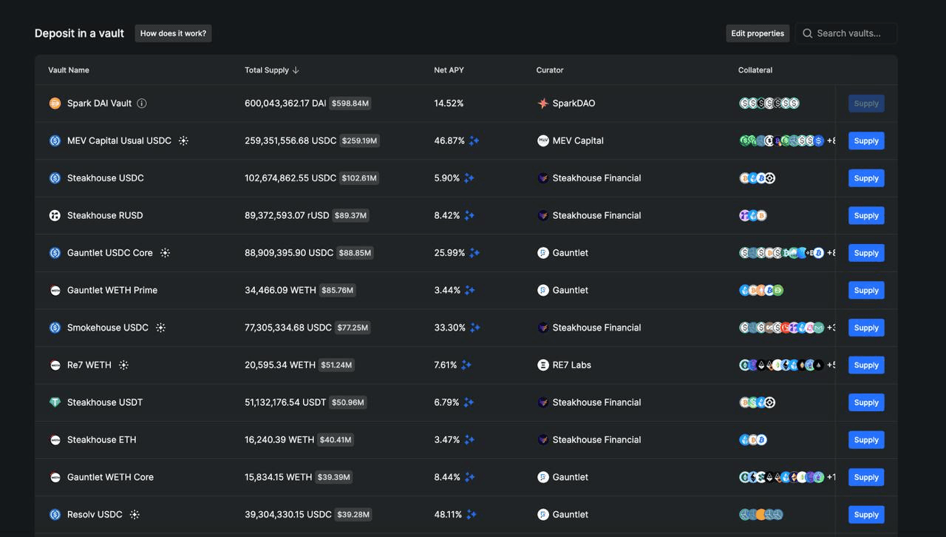Focus the Search vaults input field
This screenshot has width=946, height=537.
pos(846,33)
